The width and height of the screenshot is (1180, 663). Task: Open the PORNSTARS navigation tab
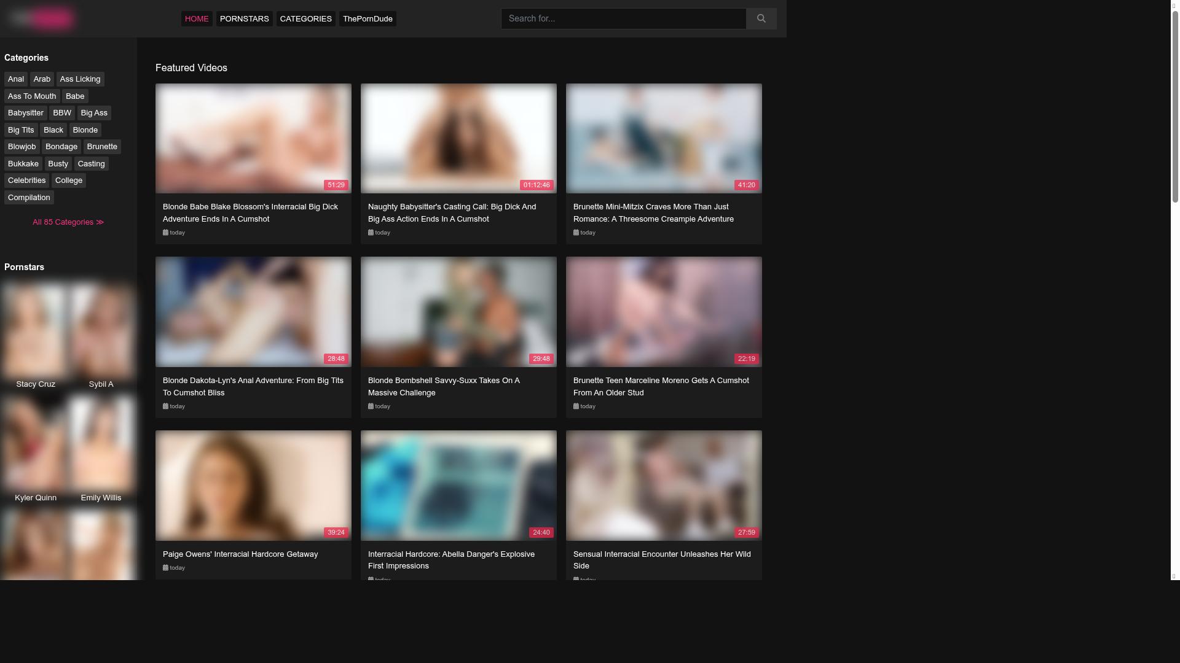click(244, 18)
